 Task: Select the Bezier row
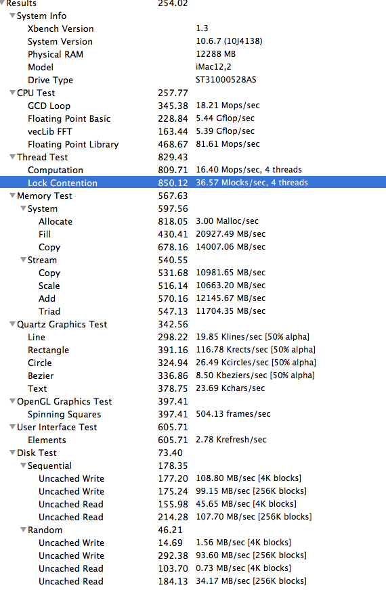click(193, 375)
